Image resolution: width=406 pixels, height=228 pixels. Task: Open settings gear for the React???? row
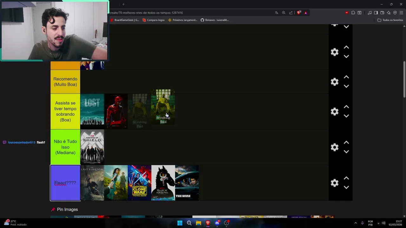pos(335,183)
